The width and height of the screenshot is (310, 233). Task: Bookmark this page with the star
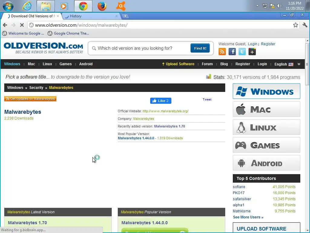click(x=295, y=25)
